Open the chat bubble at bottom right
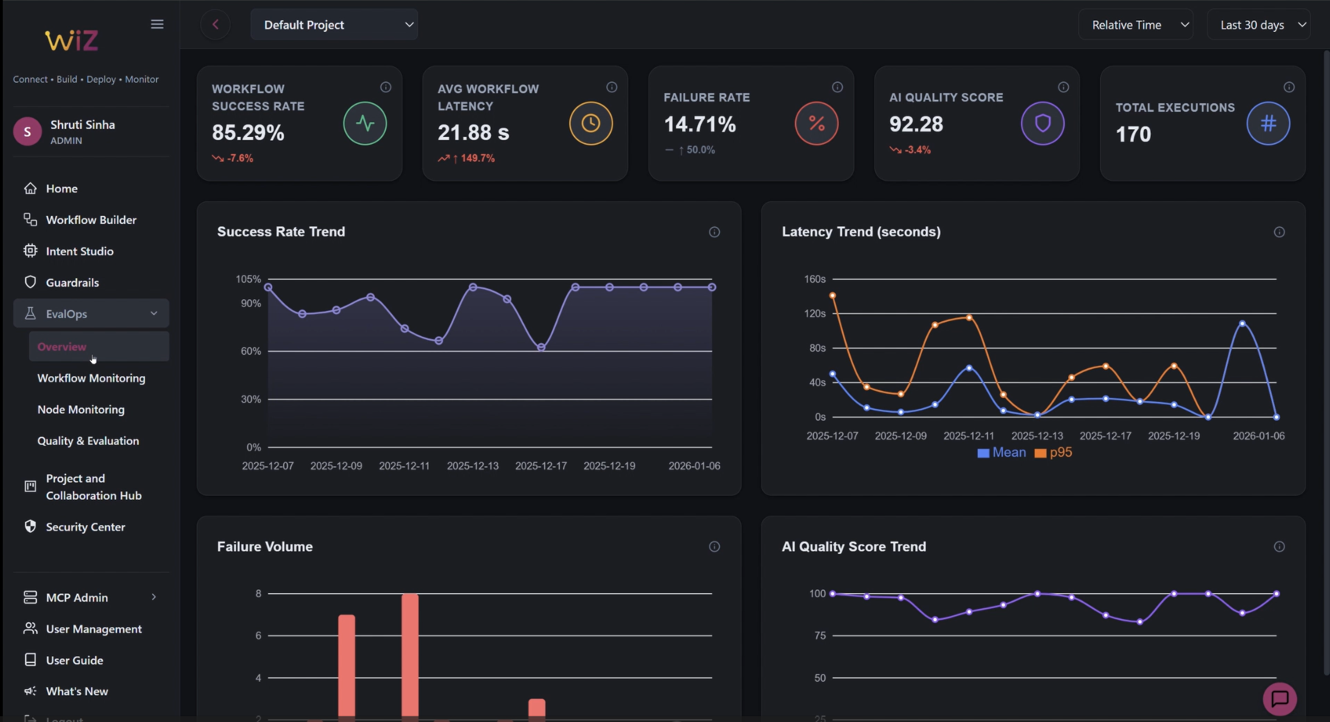1330x722 pixels. 1279,699
